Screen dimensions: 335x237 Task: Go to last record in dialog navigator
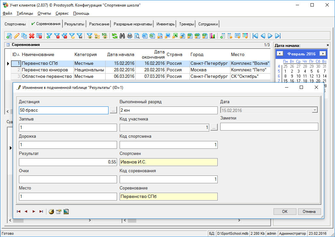click(41, 212)
